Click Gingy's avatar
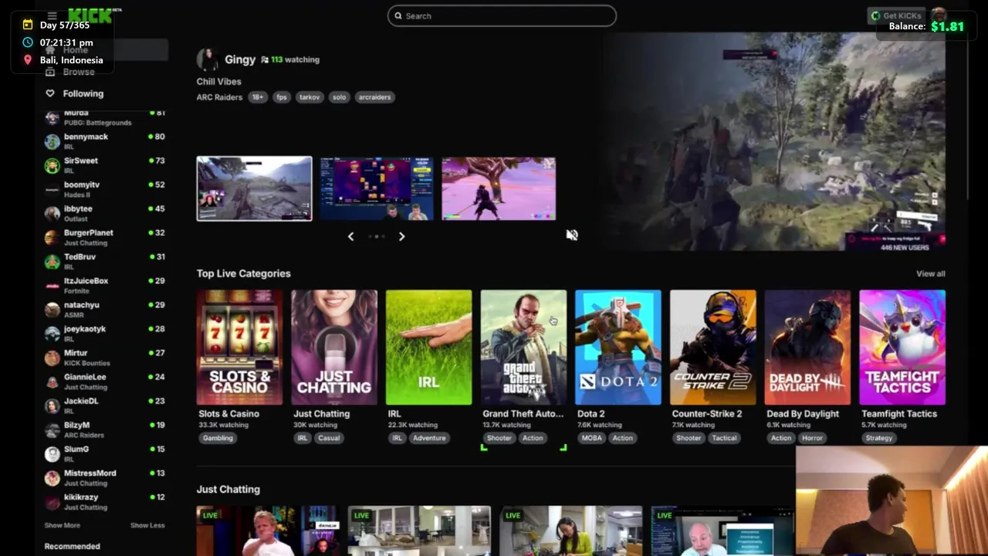Viewport: 988px width, 556px height. coord(207,59)
